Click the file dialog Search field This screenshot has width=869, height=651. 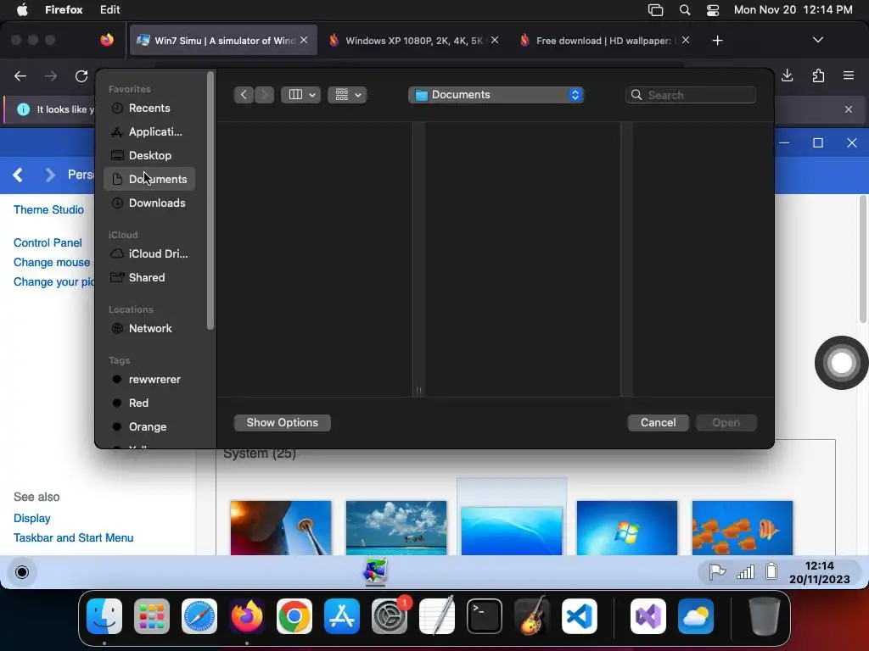(691, 95)
